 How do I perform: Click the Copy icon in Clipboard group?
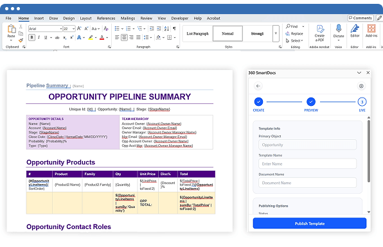tap(21, 33)
